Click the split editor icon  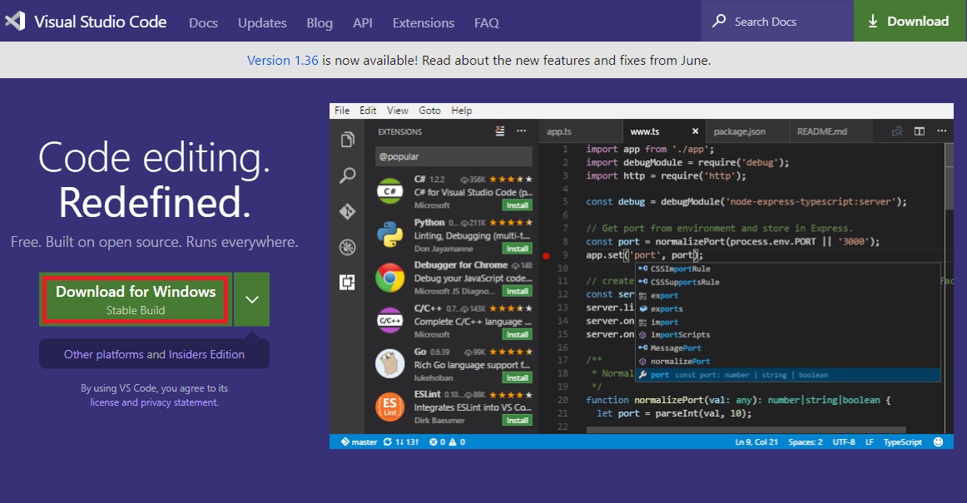pyautogui.click(x=920, y=131)
